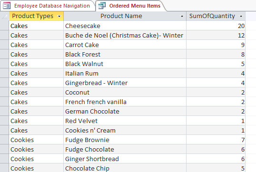Click the Gingerbread - Winter cell
This screenshot has width=256, height=172.
(x=125, y=83)
